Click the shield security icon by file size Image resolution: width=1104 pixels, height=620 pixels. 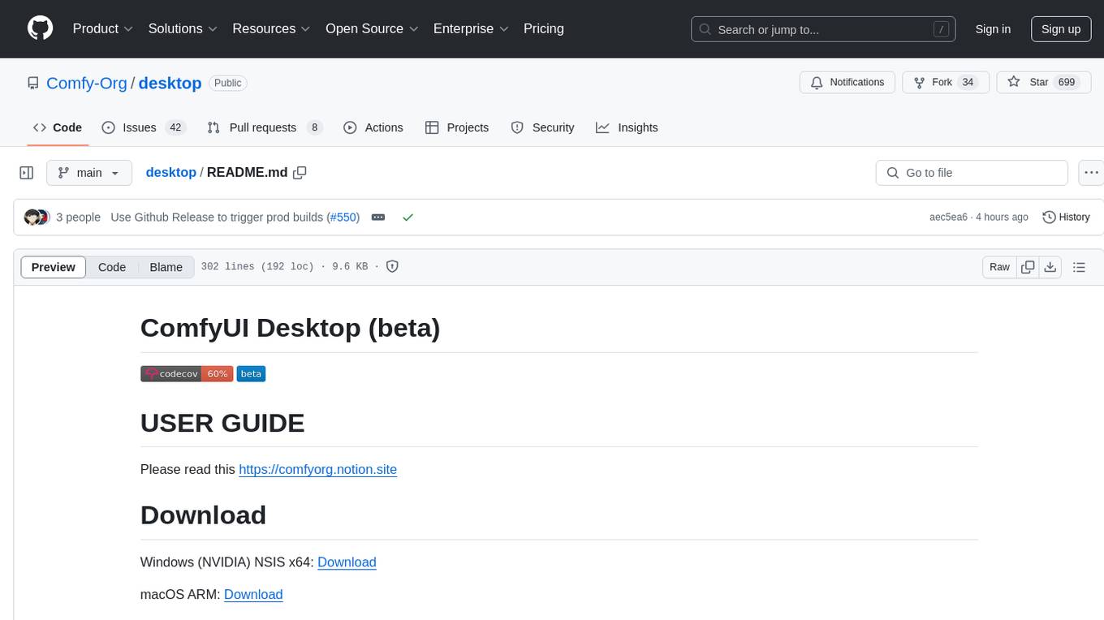(392, 267)
